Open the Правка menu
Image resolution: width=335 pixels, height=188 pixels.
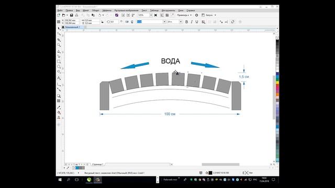pos(69,10)
